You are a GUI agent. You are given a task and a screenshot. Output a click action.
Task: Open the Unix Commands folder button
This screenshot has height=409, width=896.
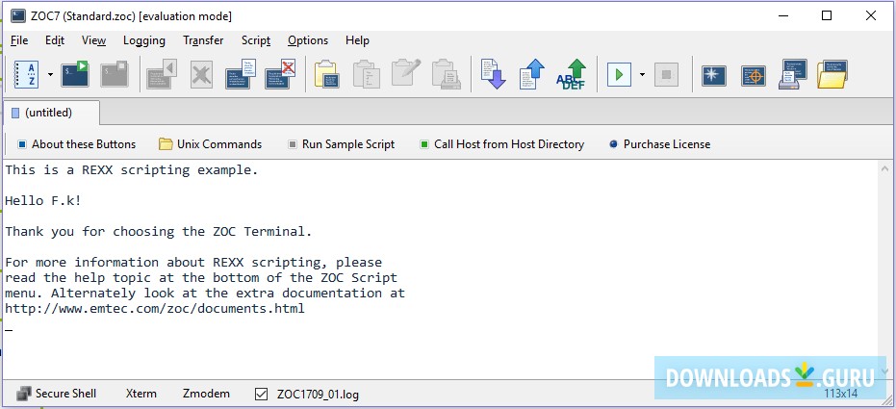pos(210,144)
